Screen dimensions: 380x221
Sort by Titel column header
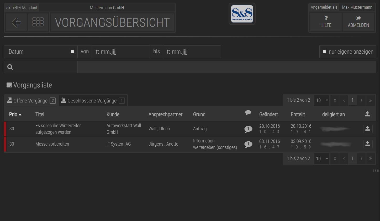40,114
